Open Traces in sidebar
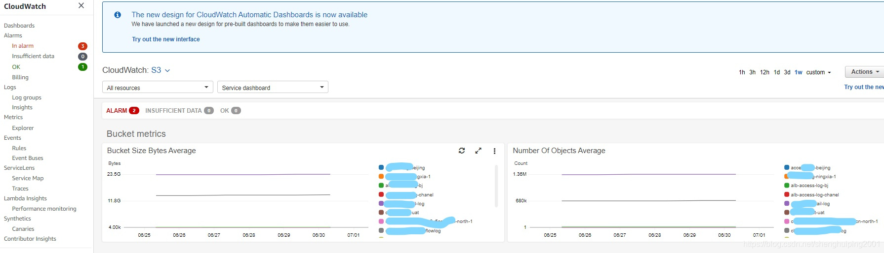Viewport: 884px width, 253px height. click(20, 189)
